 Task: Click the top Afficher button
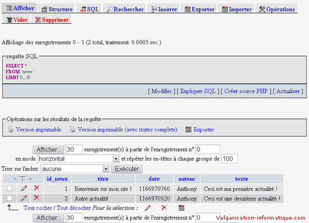click(48, 150)
